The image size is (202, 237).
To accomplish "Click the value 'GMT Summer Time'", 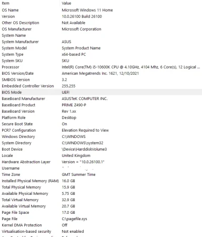I will point(78,174).
